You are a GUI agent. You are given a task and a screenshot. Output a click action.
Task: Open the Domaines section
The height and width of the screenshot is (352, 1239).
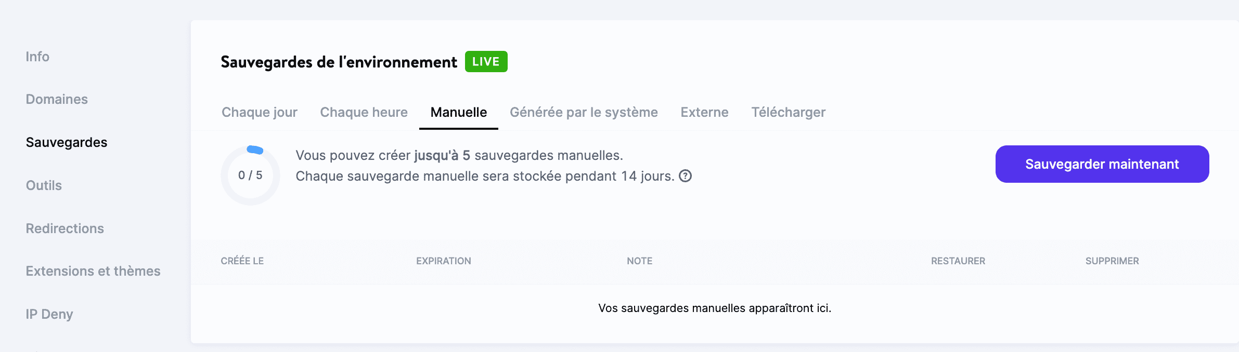57,99
